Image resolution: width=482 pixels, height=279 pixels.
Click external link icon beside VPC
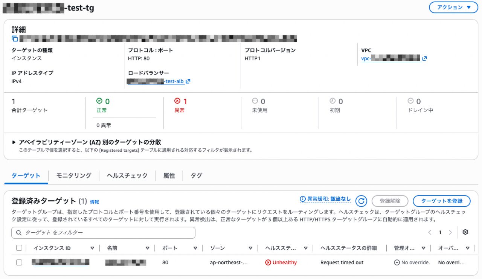[424, 58]
